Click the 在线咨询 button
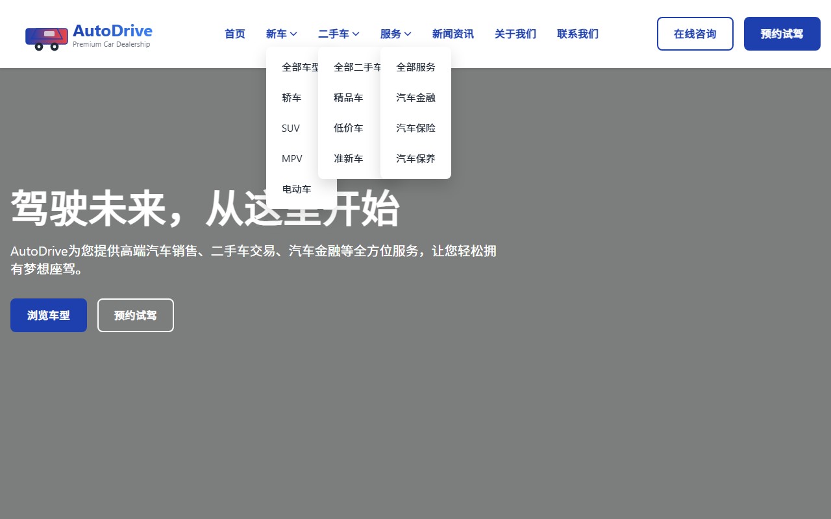 point(695,34)
